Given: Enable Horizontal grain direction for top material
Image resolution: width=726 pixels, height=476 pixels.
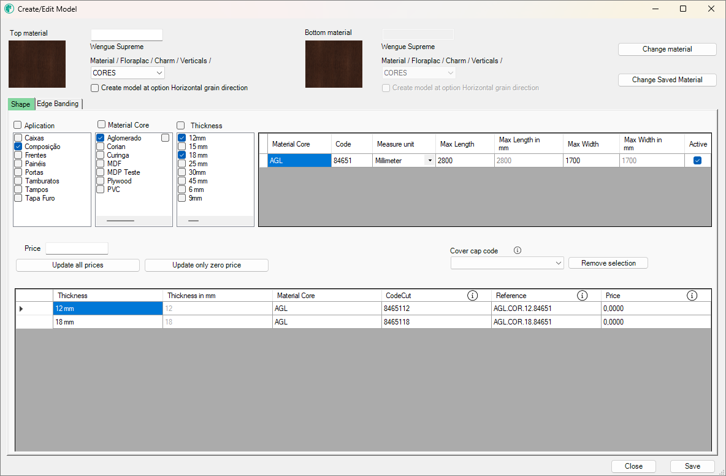Looking at the screenshot, I should (95, 88).
